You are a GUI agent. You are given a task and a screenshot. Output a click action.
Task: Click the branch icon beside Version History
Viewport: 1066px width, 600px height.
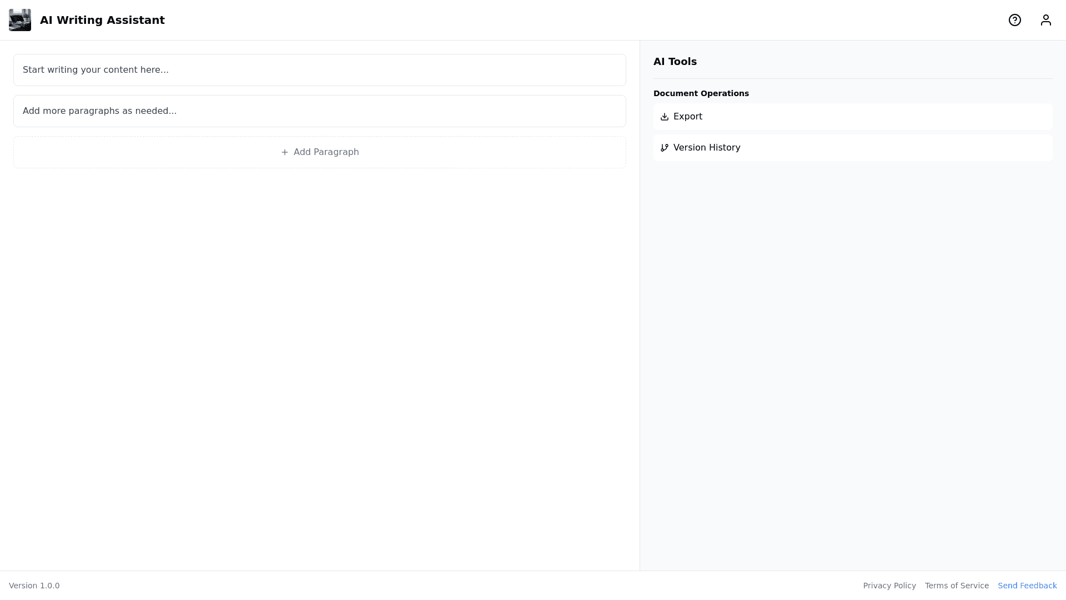point(665,148)
